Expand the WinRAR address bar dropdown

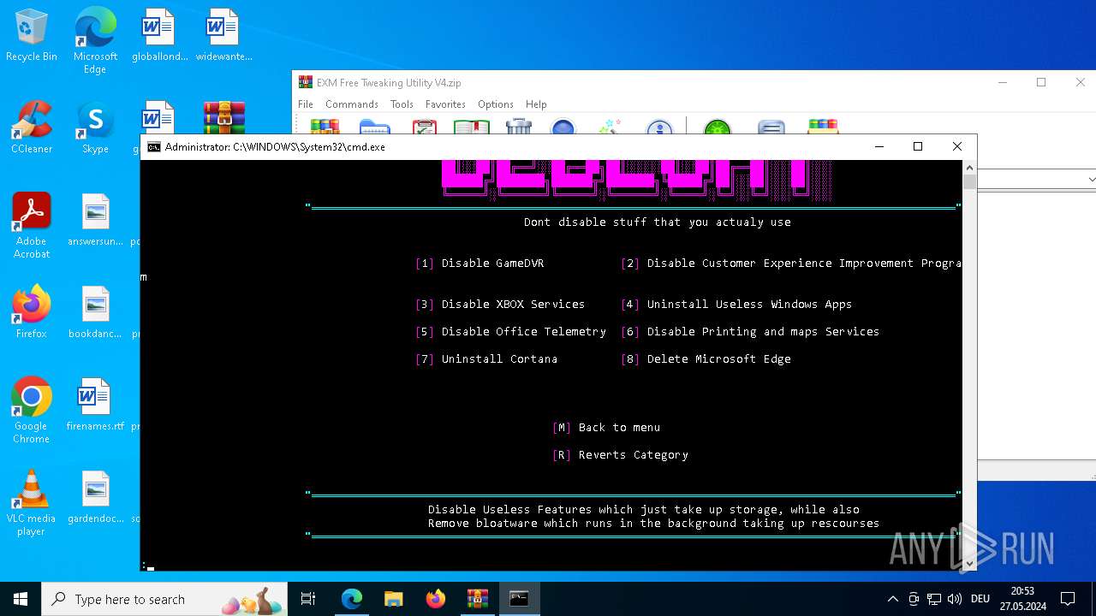click(1090, 180)
